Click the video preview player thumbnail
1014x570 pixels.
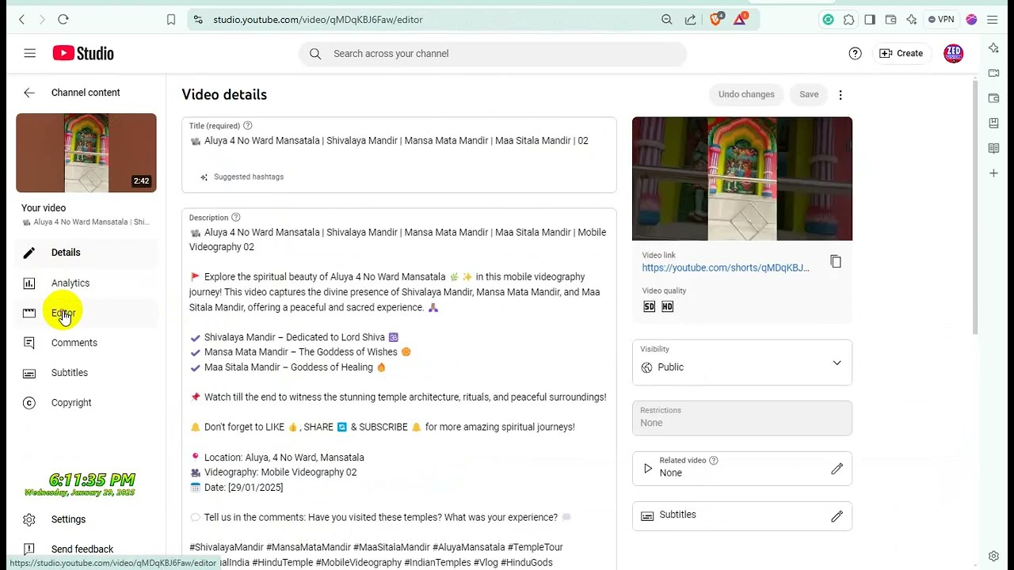click(x=742, y=179)
